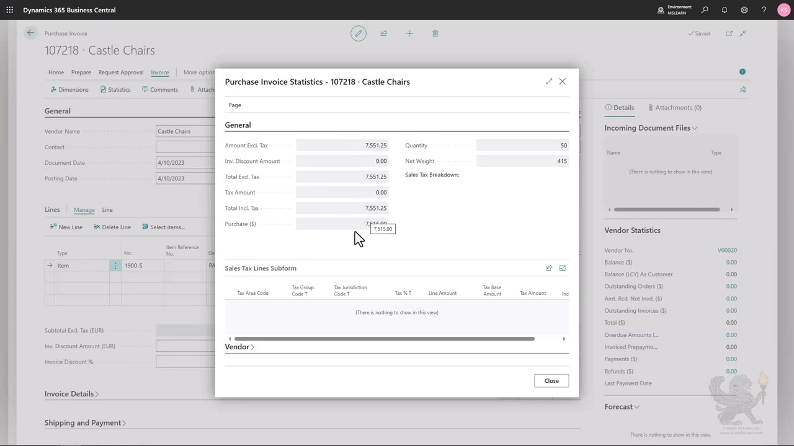Image resolution: width=794 pixels, height=446 pixels.
Task: Open the app launcher waffle icon
Action: (10, 10)
